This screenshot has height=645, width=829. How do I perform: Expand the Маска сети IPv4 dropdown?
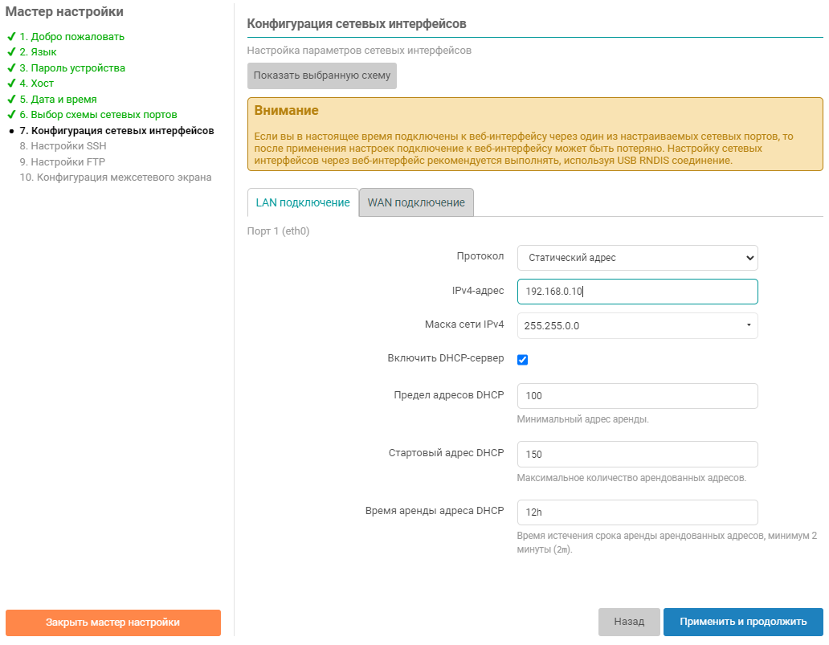click(x=637, y=325)
